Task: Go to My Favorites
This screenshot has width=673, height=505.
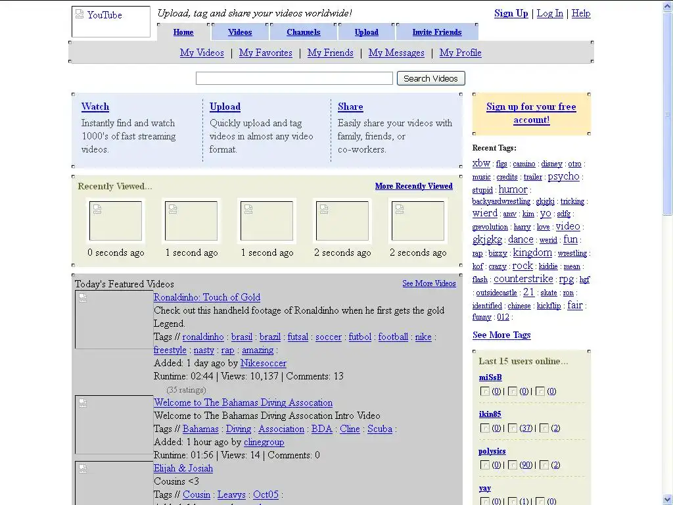Action: 266,53
